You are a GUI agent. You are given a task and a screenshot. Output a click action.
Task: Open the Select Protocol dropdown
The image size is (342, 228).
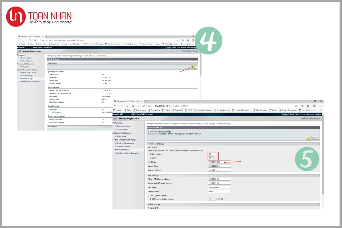pos(213,154)
